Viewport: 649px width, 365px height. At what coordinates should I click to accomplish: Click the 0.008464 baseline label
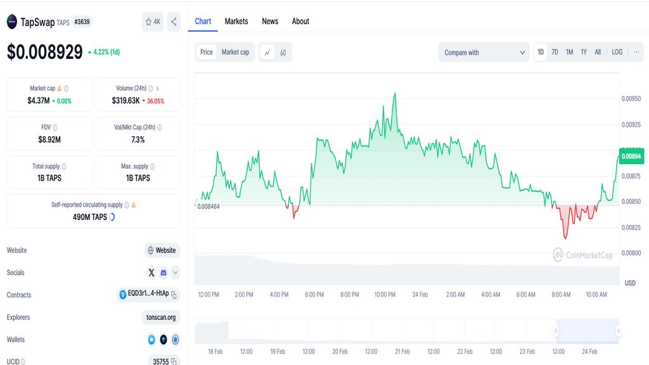point(208,207)
